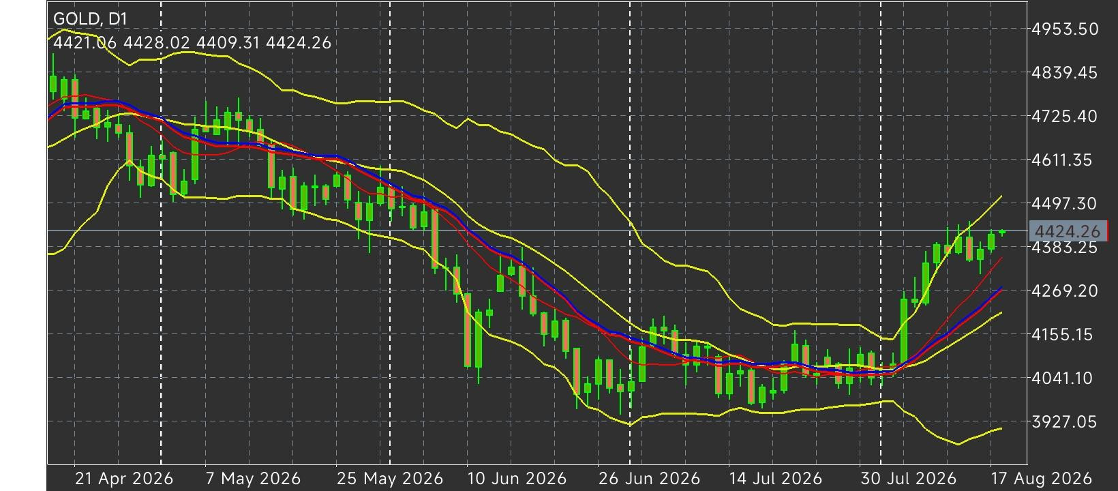This screenshot has height=491, width=1118.
Task: Select the 4725.40 price level label
Action: pos(1066,117)
